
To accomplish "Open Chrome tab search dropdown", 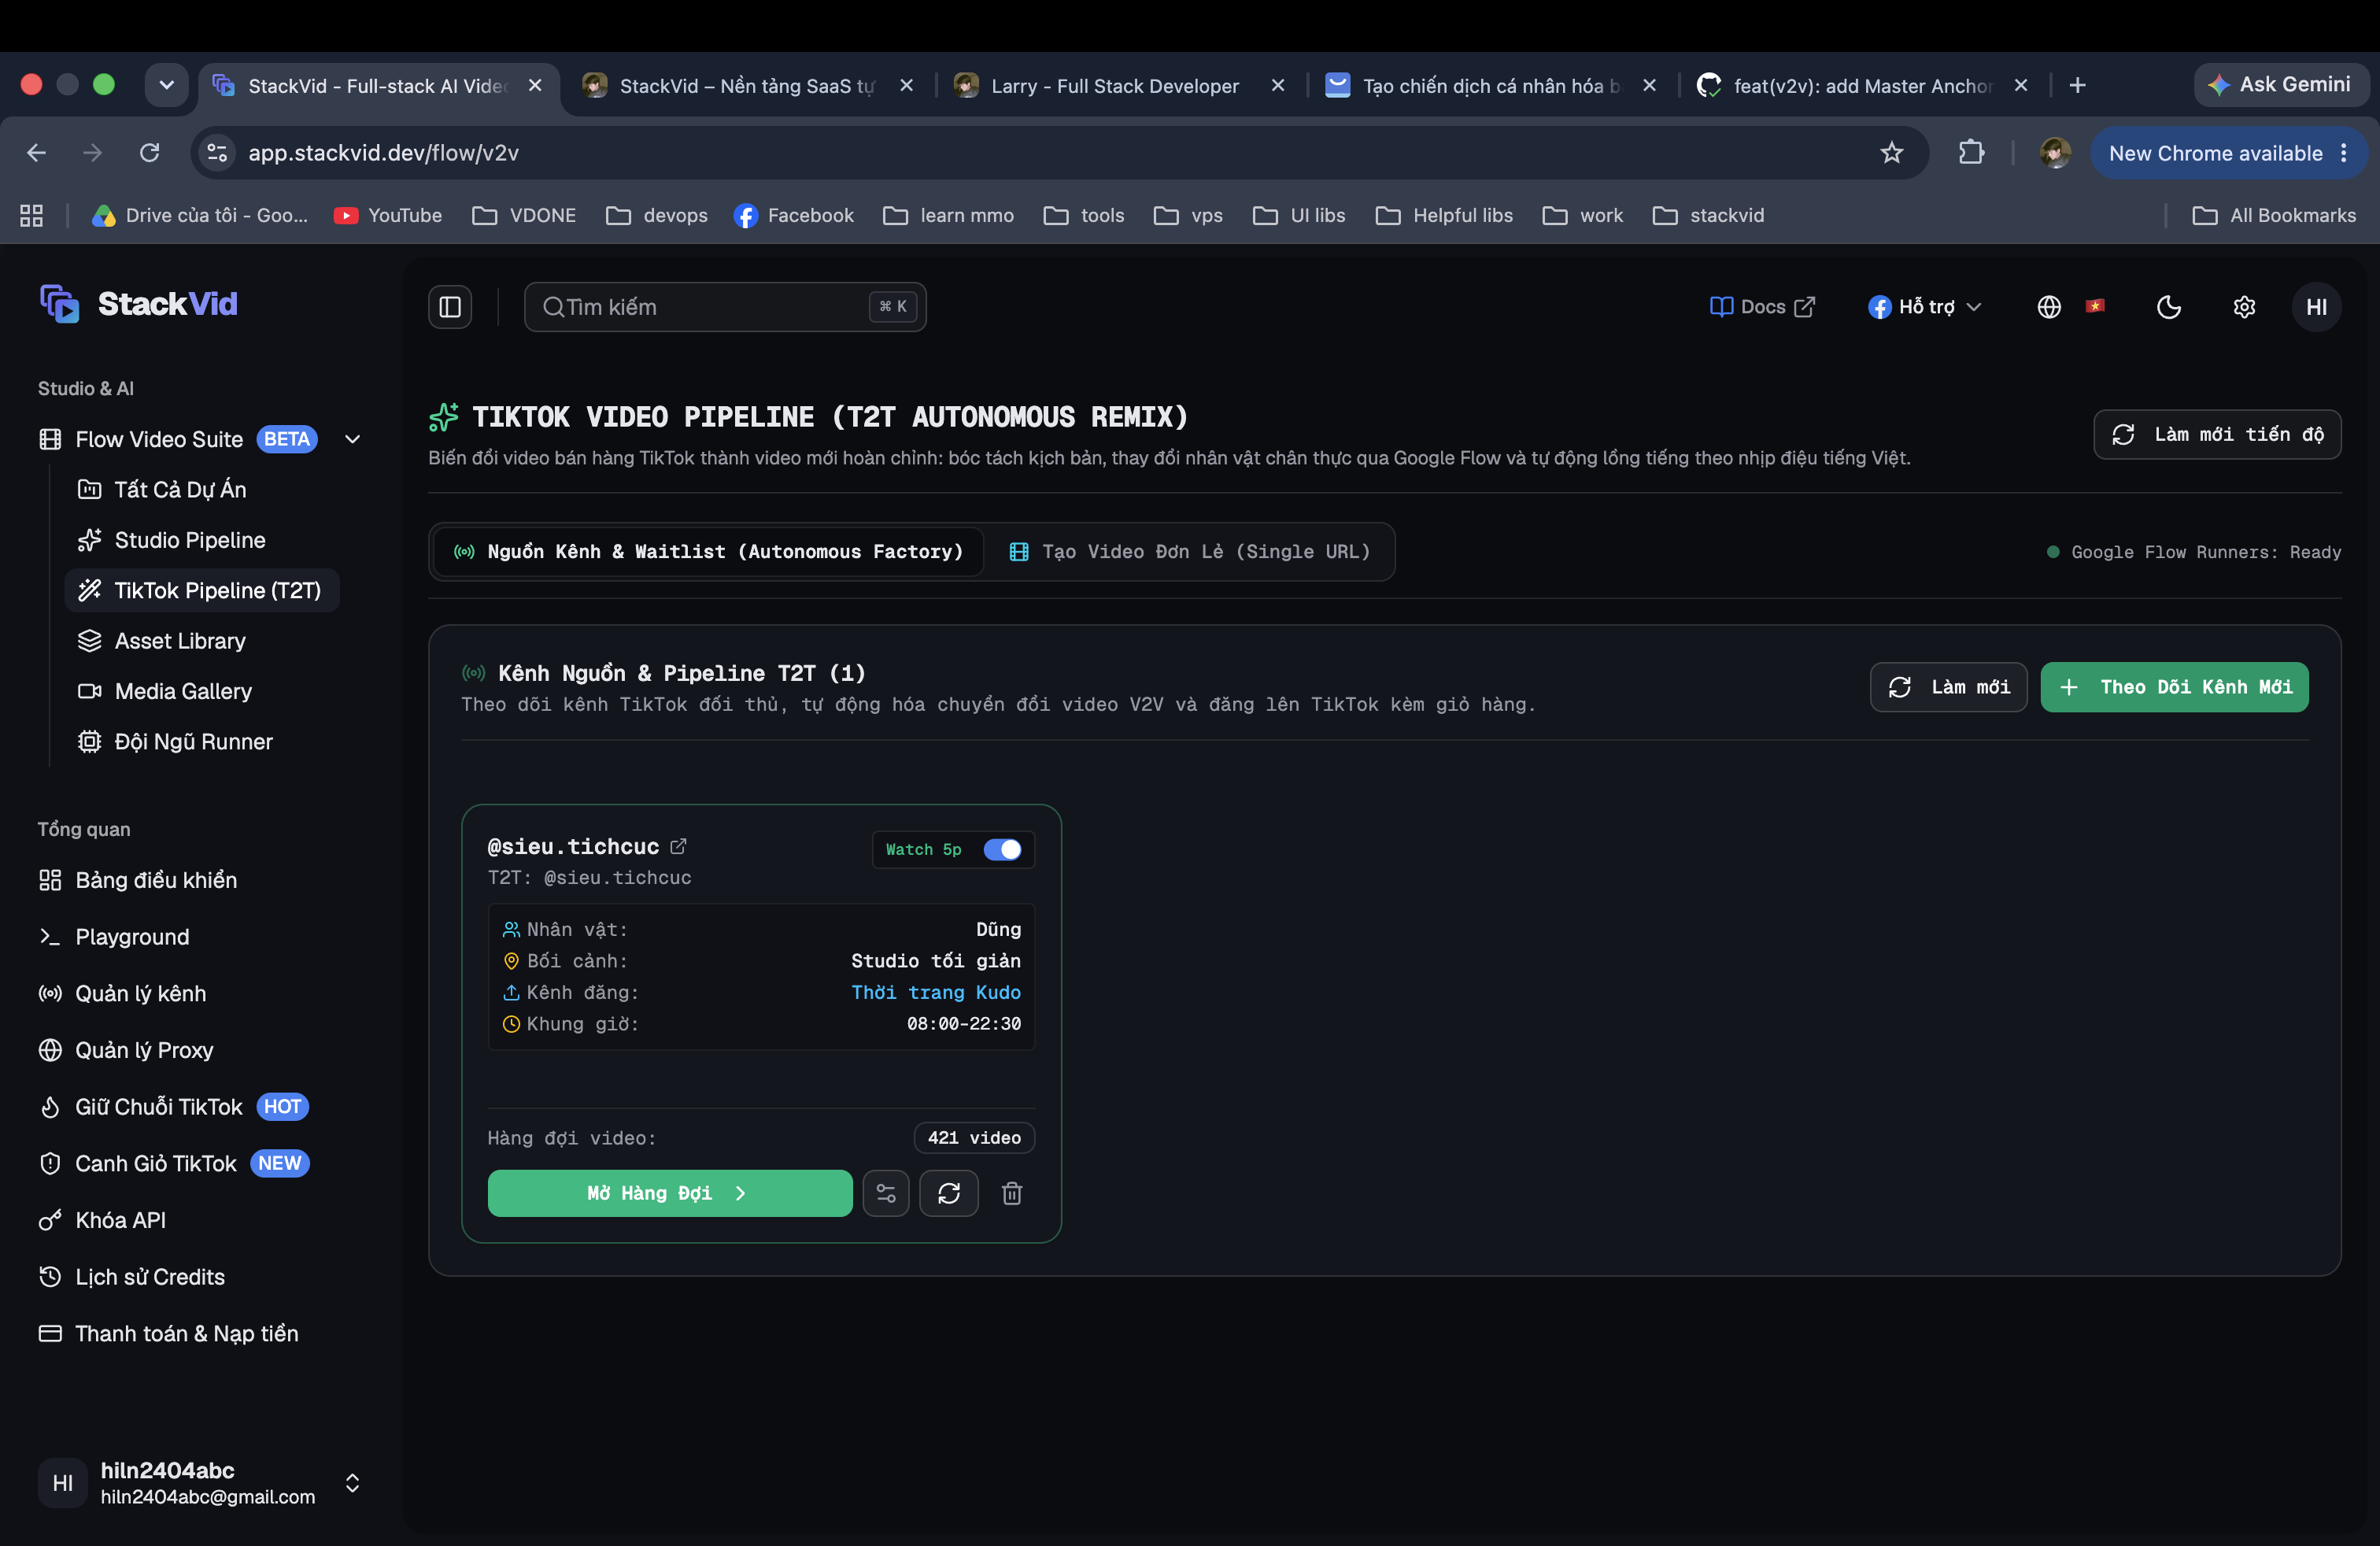I will [166, 85].
